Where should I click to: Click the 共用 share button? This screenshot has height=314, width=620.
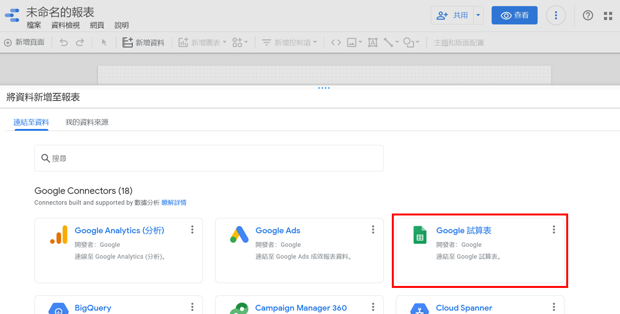click(452, 15)
